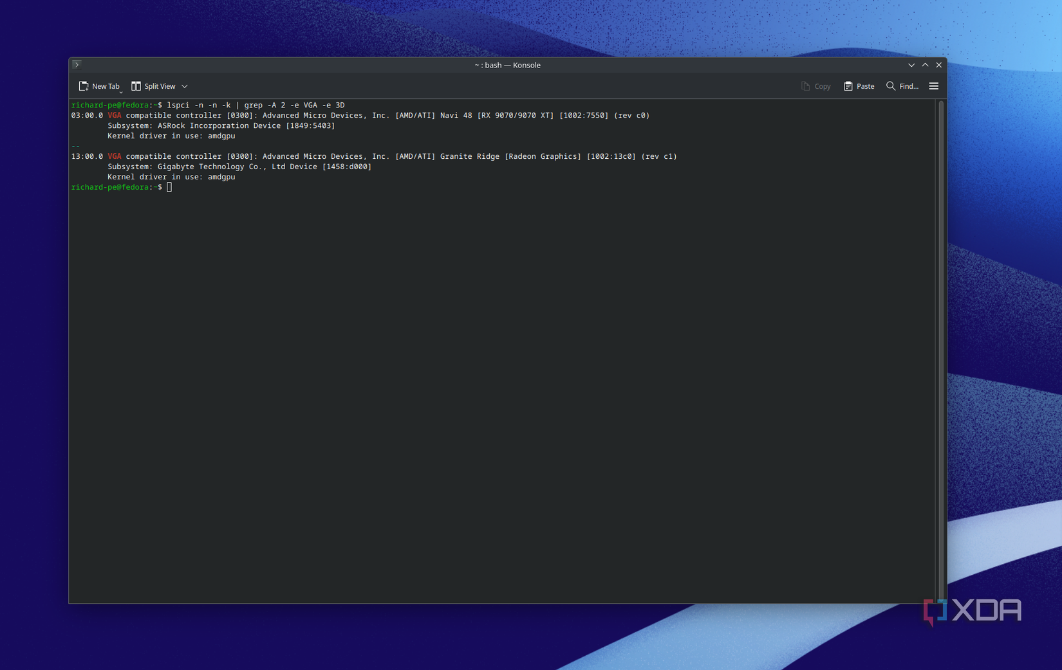
Task: Click the Copy button label
Action: click(823, 86)
